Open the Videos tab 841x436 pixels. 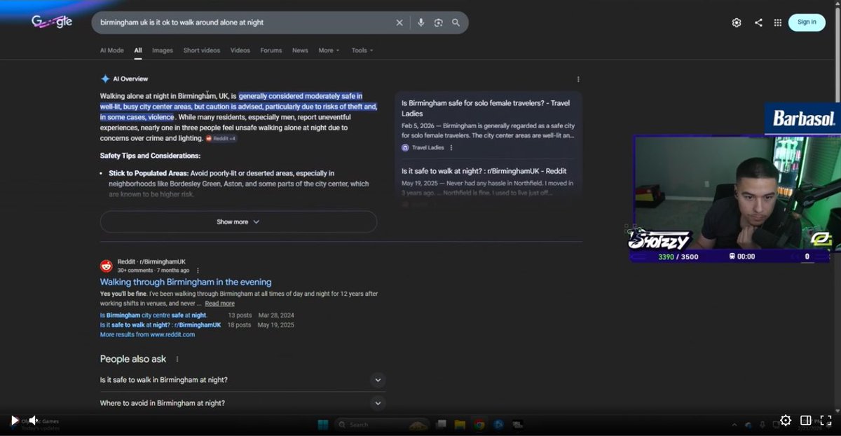[240, 50]
